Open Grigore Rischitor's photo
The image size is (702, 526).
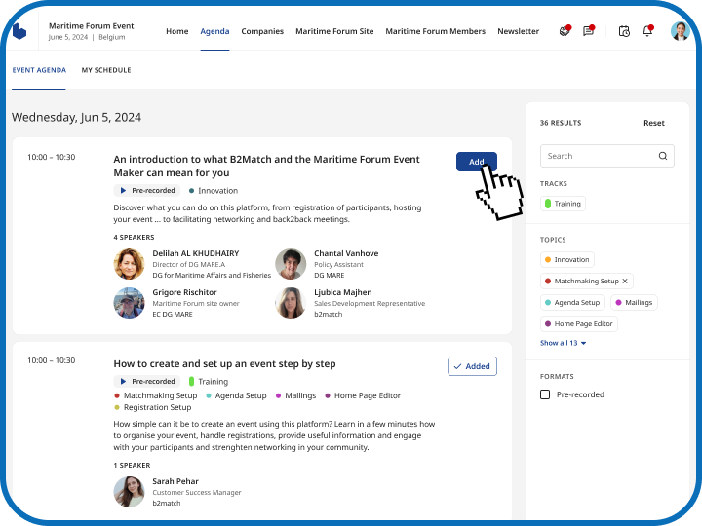tap(129, 303)
